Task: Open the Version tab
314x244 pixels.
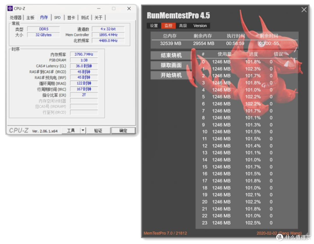Action: click(200, 26)
